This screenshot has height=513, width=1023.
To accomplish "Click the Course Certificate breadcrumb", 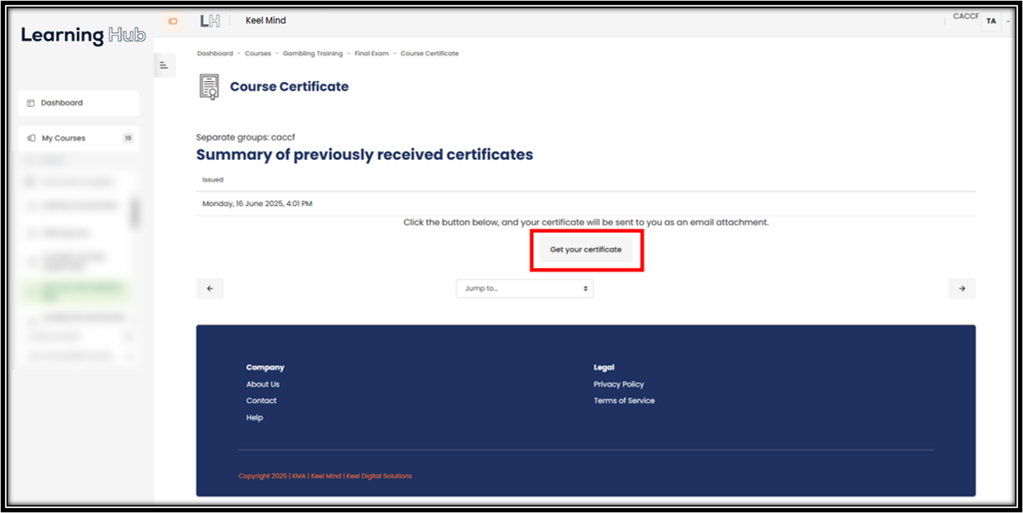I will click(x=429, y=53).
